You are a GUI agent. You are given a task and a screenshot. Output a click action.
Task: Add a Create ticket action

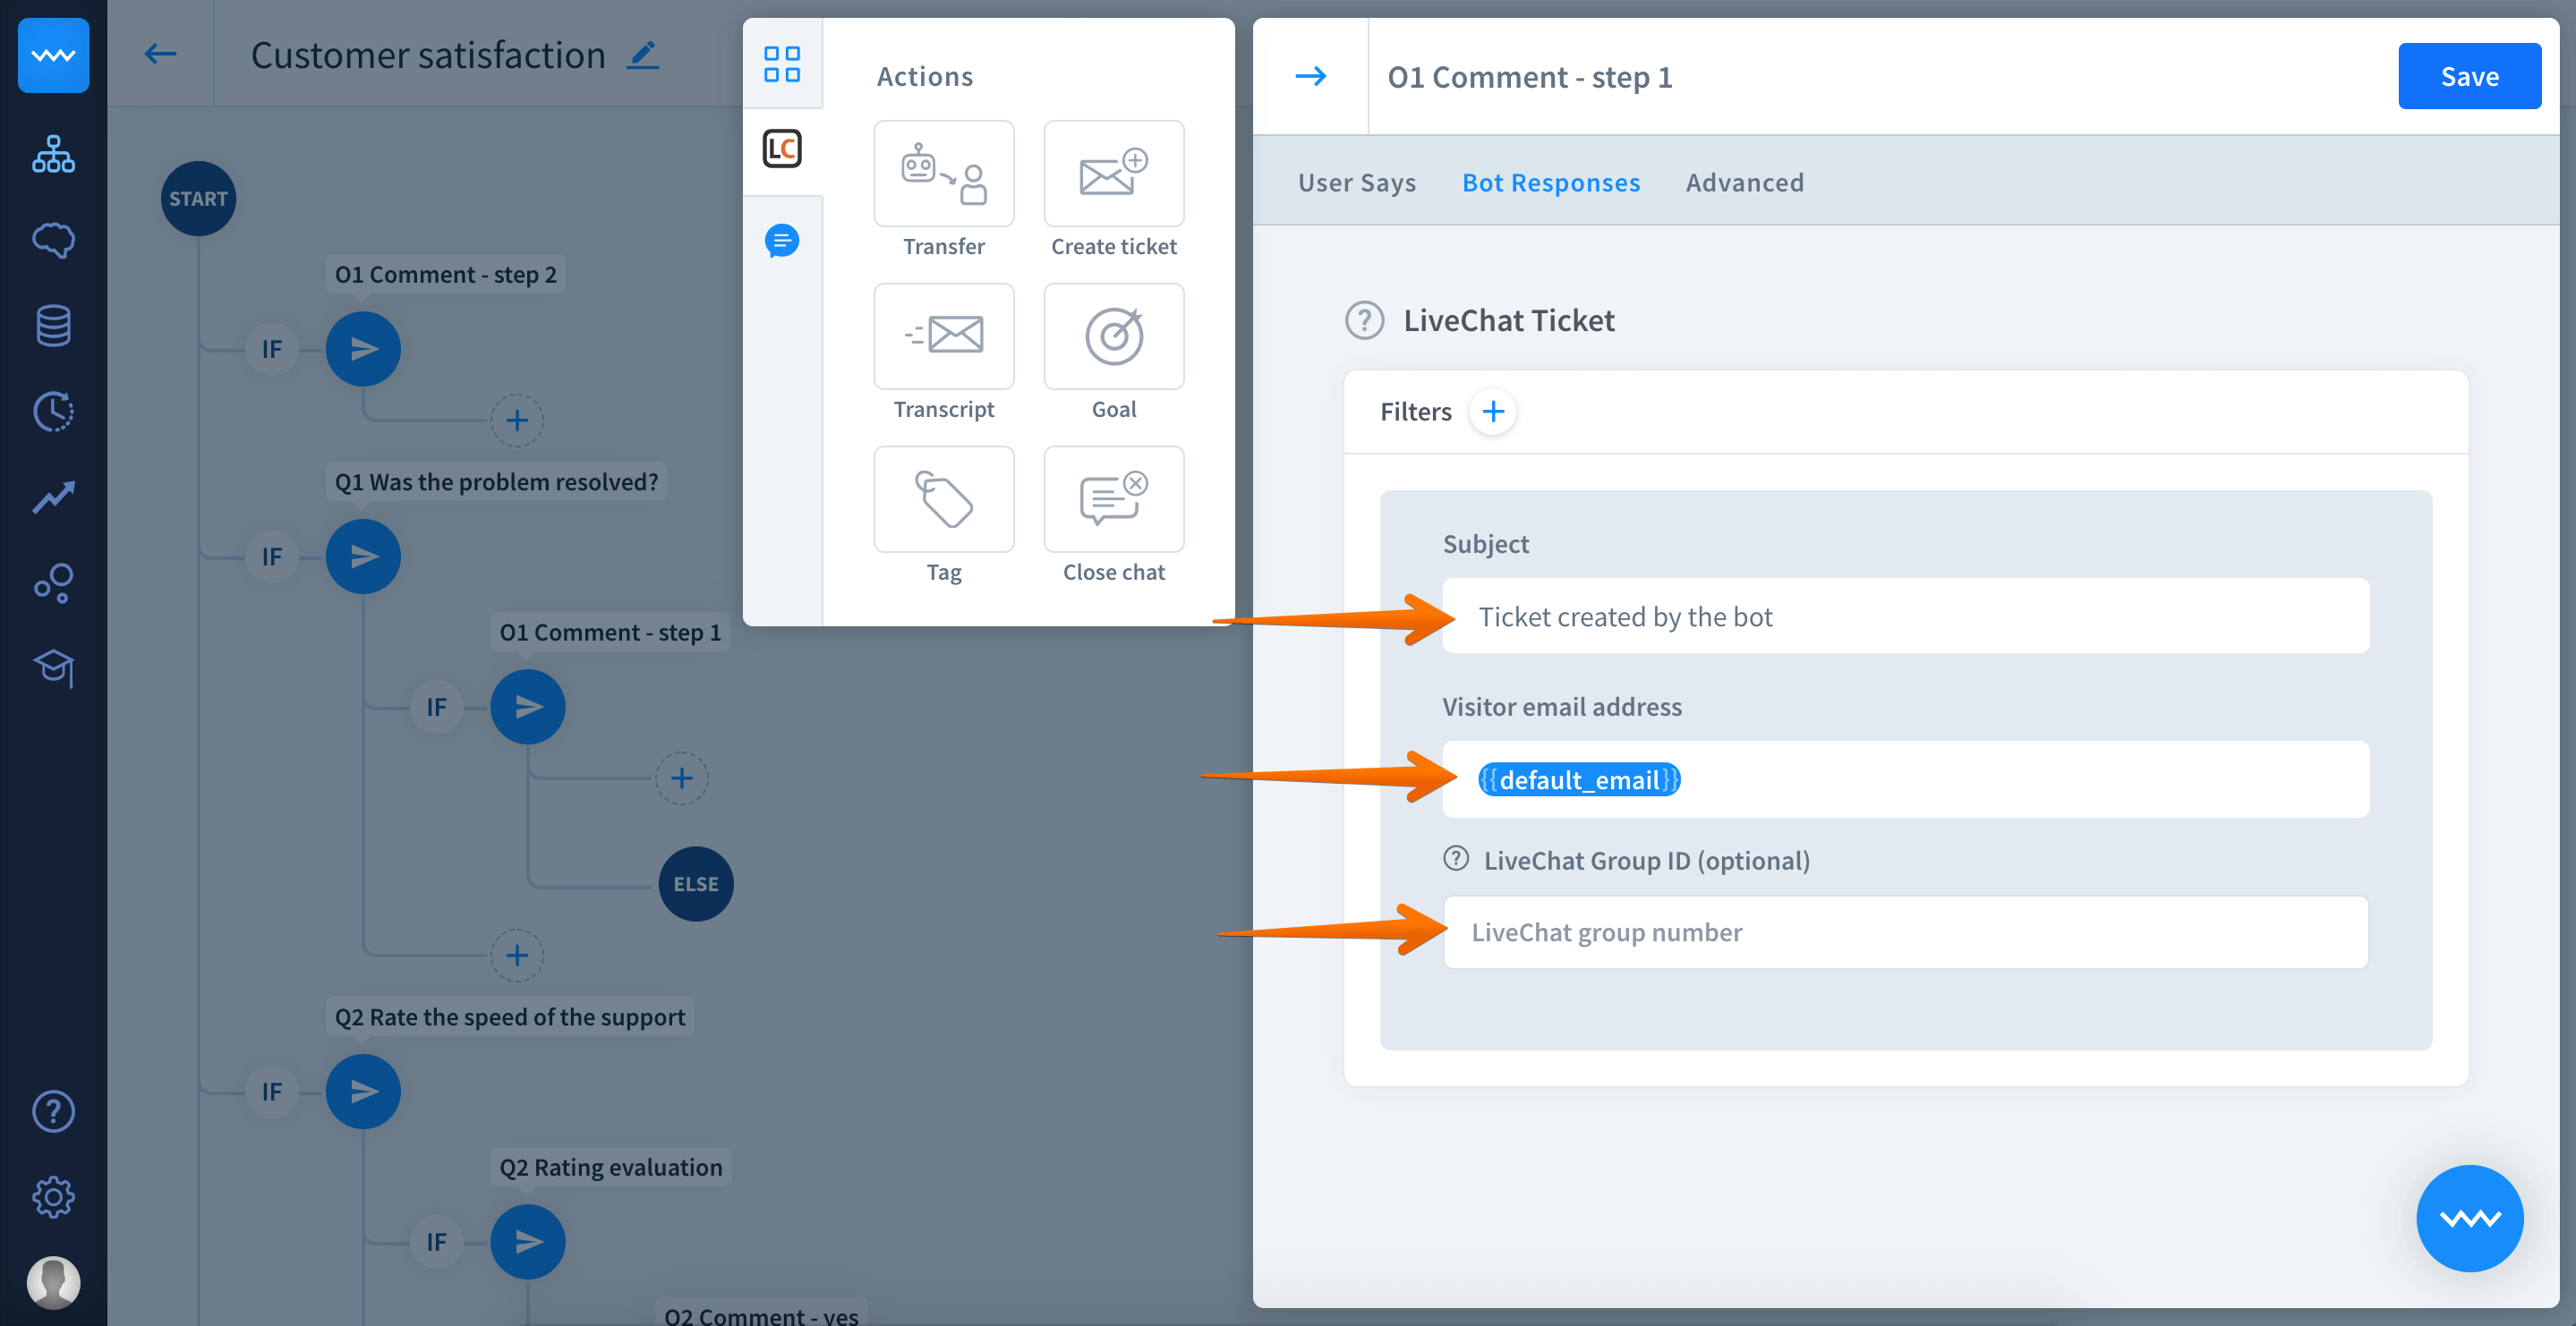(x=1113, y=174)
